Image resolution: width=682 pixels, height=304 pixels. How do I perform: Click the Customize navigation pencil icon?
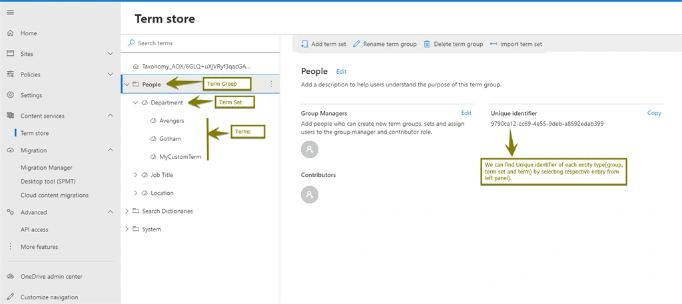point(11,297)
